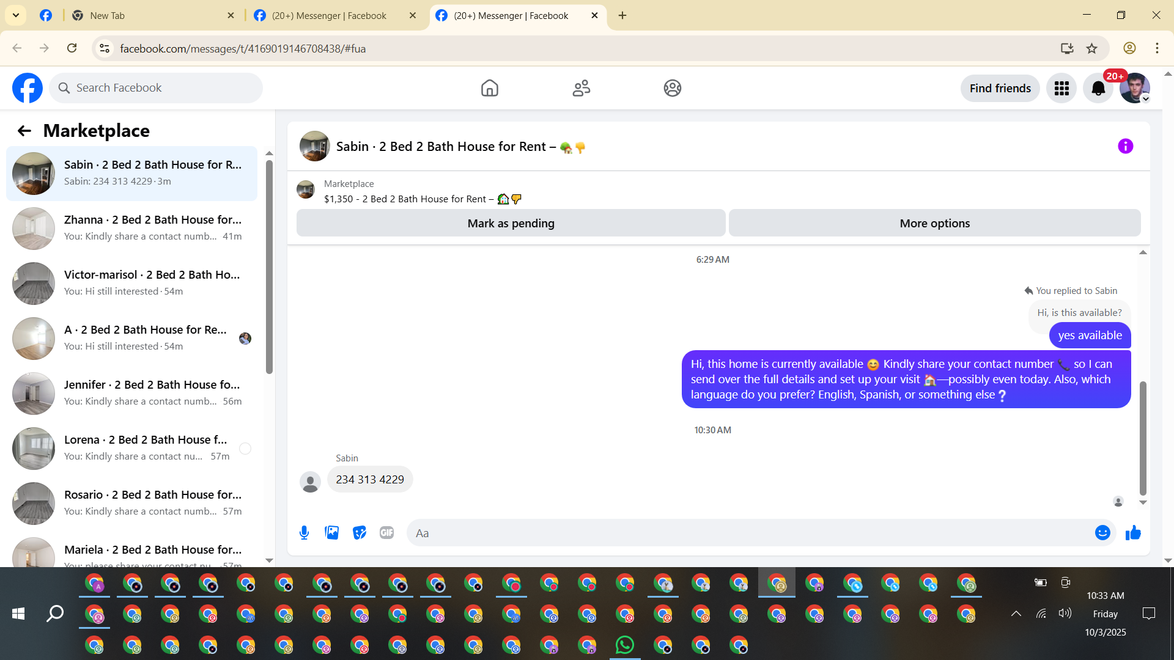Attach a photo file using image icon
This screenshot has height=660, width=1174.
pyautogui.click(x=332, y=533)
